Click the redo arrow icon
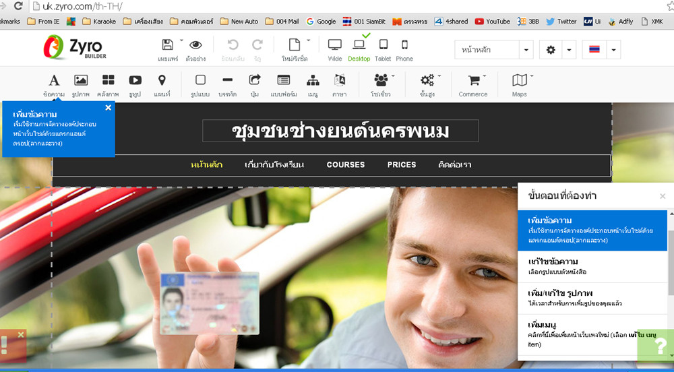 click(x=257, y=44)
